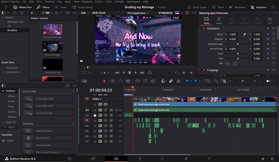Reset Transform using its reset arrow icon
The image size is (279, 162).
(273, 28)
